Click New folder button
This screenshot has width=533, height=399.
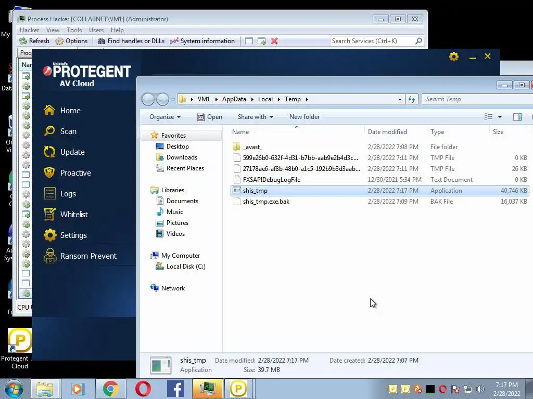point(304,117)
